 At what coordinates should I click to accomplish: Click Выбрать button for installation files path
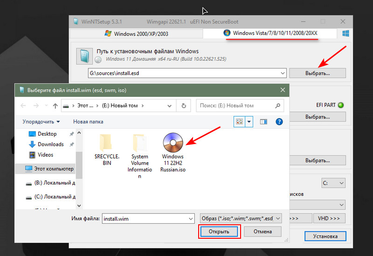pos(318,73)
